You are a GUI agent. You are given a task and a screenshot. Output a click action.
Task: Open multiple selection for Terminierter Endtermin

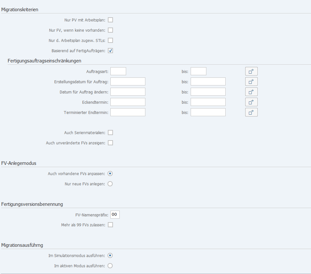(x=251, y=112)
